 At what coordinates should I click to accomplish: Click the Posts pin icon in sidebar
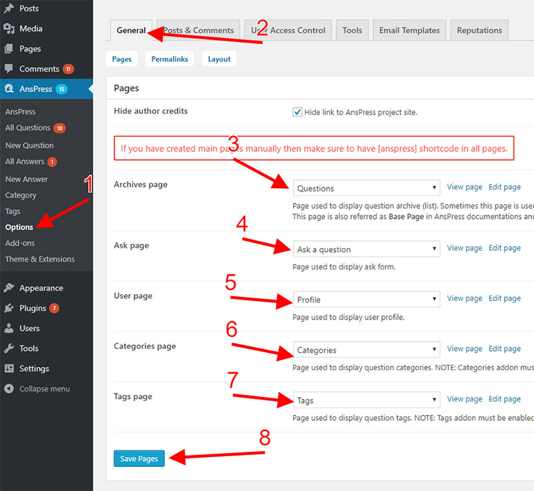pos(9,8)
